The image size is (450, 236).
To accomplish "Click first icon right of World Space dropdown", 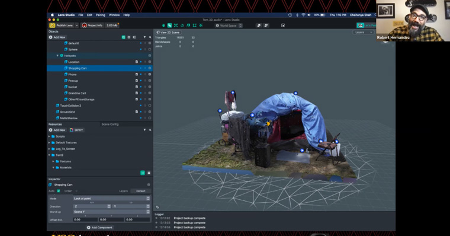I will [259, 25].
